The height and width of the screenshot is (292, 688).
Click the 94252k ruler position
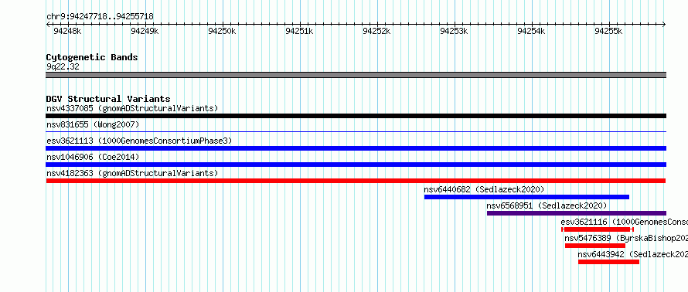[376, 31]
